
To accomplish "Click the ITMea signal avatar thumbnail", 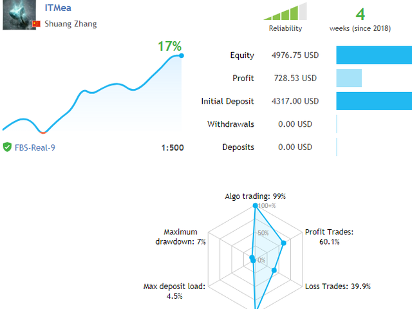I will tap(19, 15).
